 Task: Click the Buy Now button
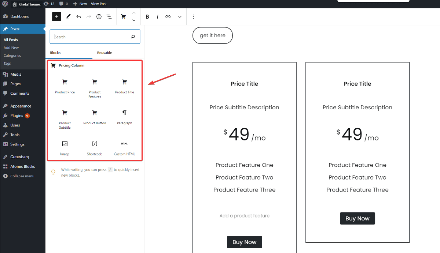click(x=245, y=242)
